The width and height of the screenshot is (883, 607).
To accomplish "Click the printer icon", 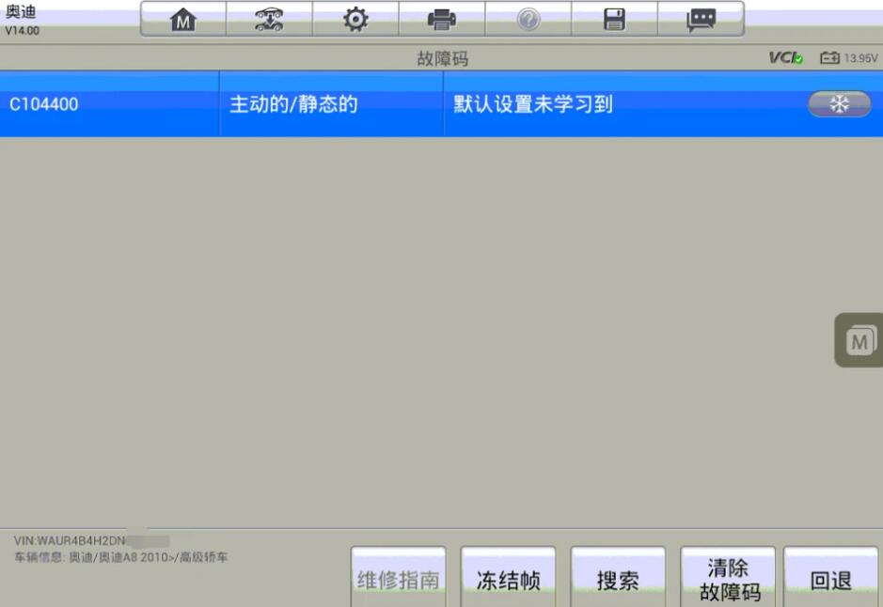I will pyautogui.click(x=442, y=20).
